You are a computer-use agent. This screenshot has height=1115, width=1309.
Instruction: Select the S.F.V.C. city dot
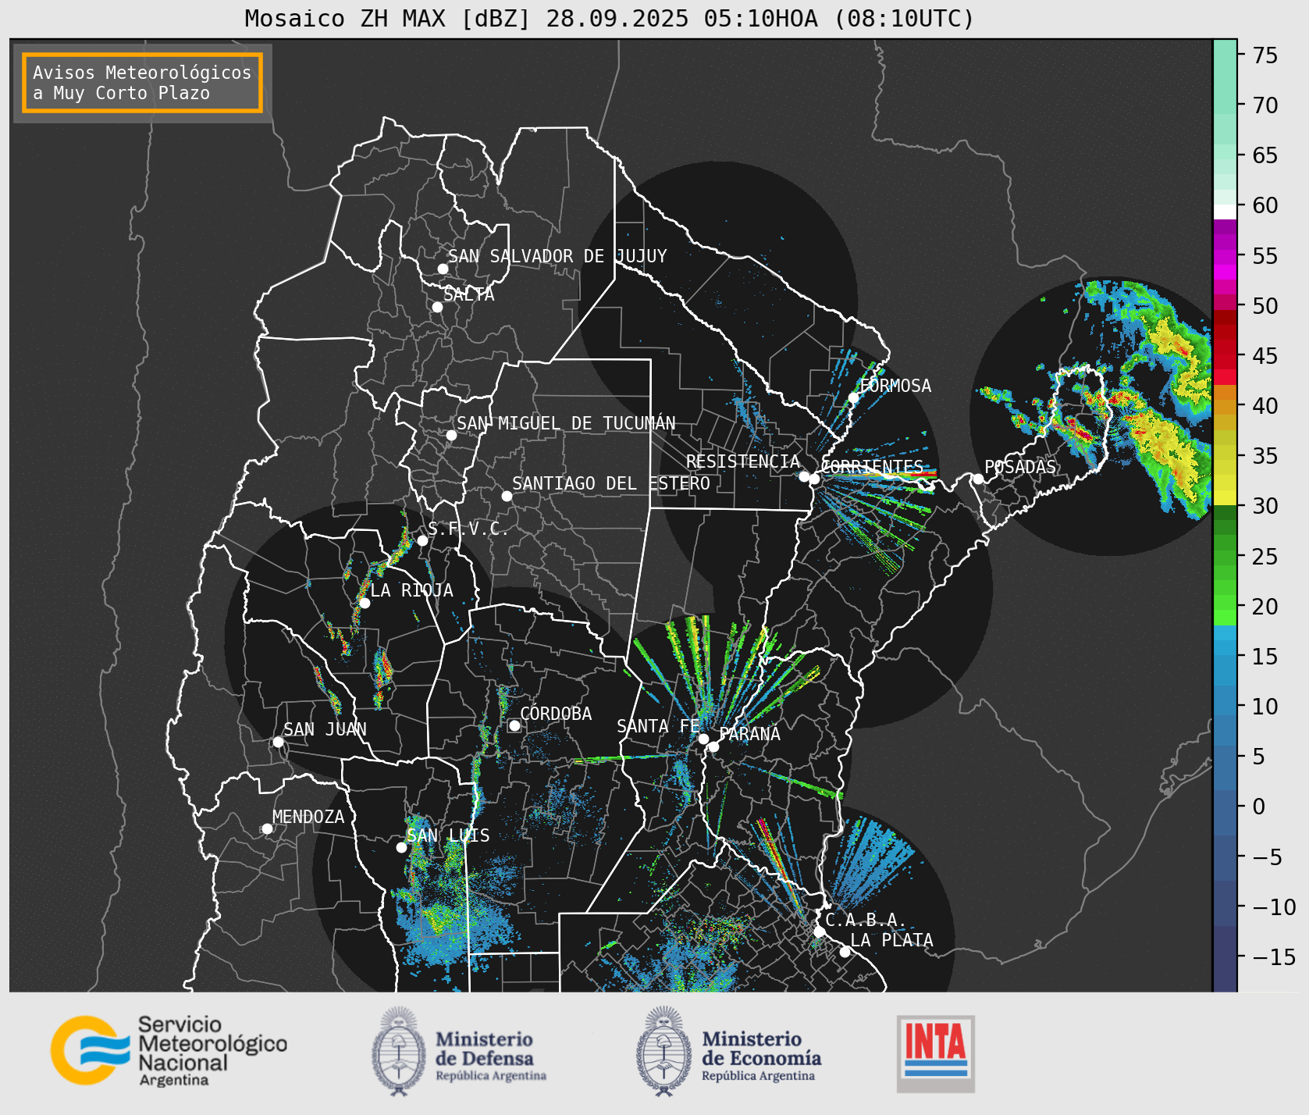point(422,540)
